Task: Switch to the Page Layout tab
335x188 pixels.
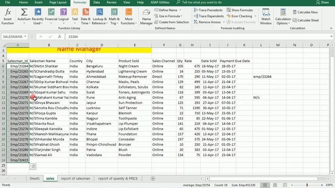Action: [58, 2]
